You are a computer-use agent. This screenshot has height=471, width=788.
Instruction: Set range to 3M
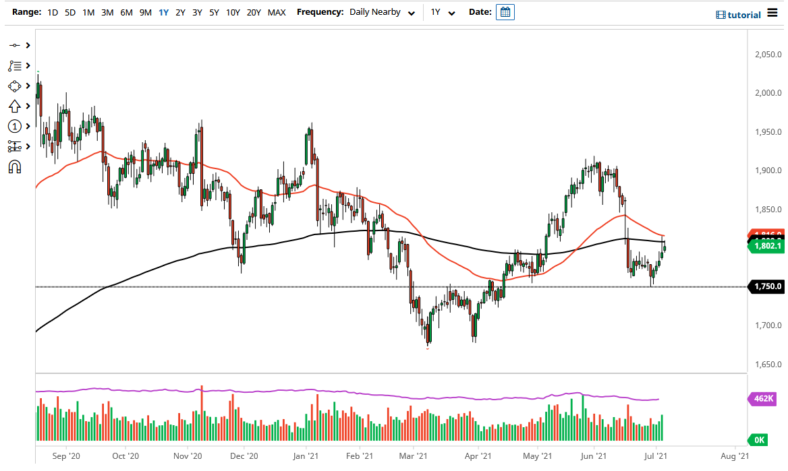tap(107, 12)
